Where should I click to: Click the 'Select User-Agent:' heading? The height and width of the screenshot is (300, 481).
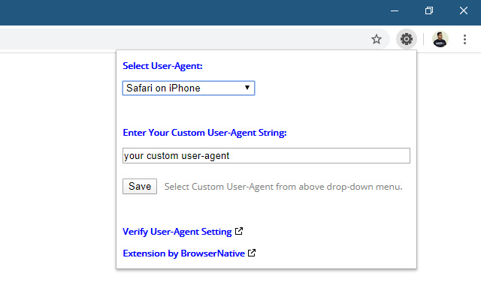click(x=162, y=66)
